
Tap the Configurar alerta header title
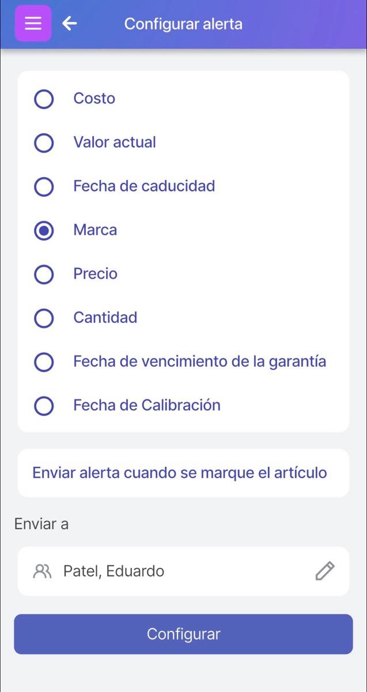tap(183, 23)
